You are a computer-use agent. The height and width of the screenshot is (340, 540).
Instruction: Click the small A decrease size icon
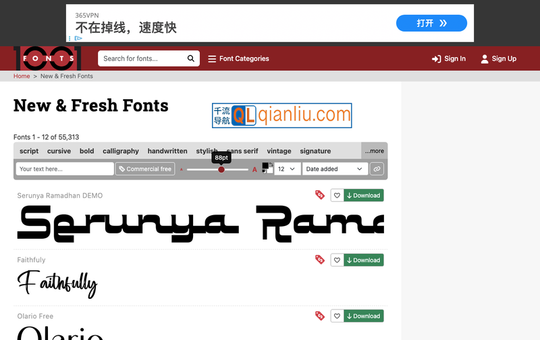pyautogui.click(x=182, y=169)
